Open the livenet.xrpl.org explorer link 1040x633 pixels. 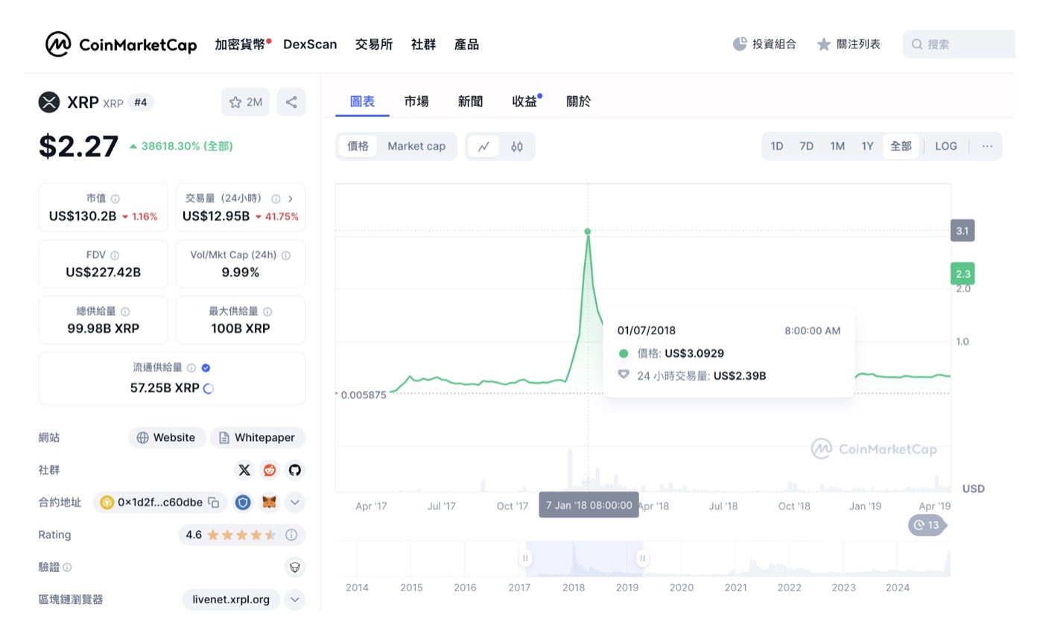(x=231, y=599)
